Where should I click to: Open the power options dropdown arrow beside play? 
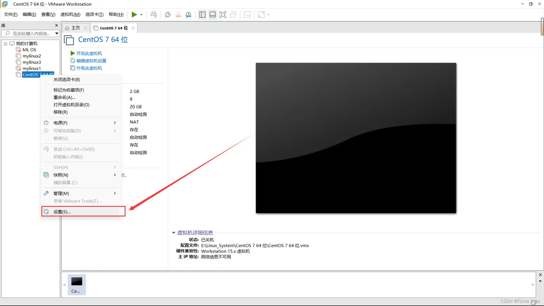point(141,15)
